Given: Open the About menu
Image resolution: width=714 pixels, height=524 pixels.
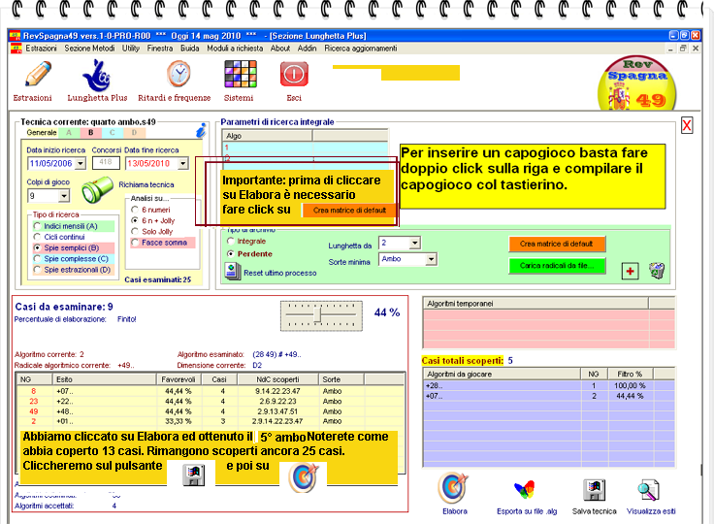Looking at the screenshot, I should pyautogui.click(x=280, y=49).
